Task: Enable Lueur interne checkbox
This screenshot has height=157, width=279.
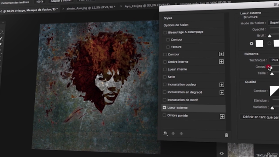Action: click(x=165, y=69)
